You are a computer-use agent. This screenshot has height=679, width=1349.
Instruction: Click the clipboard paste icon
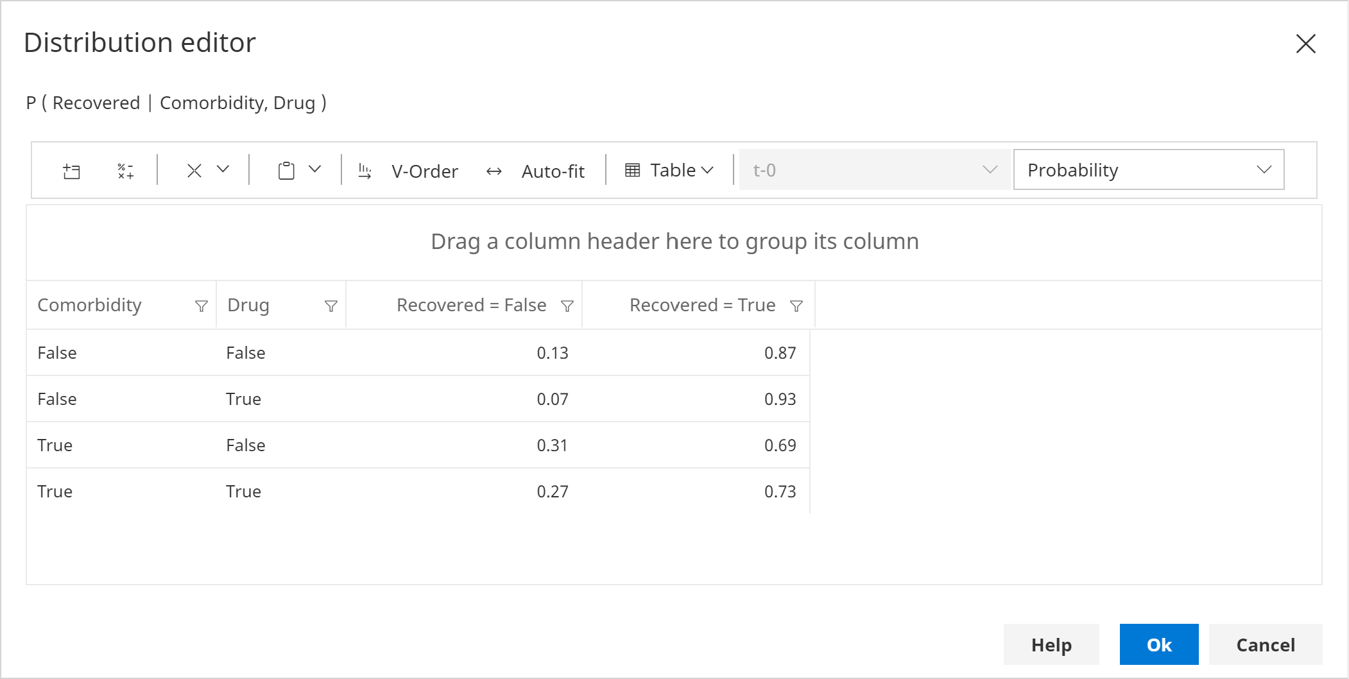click(286, 171)
